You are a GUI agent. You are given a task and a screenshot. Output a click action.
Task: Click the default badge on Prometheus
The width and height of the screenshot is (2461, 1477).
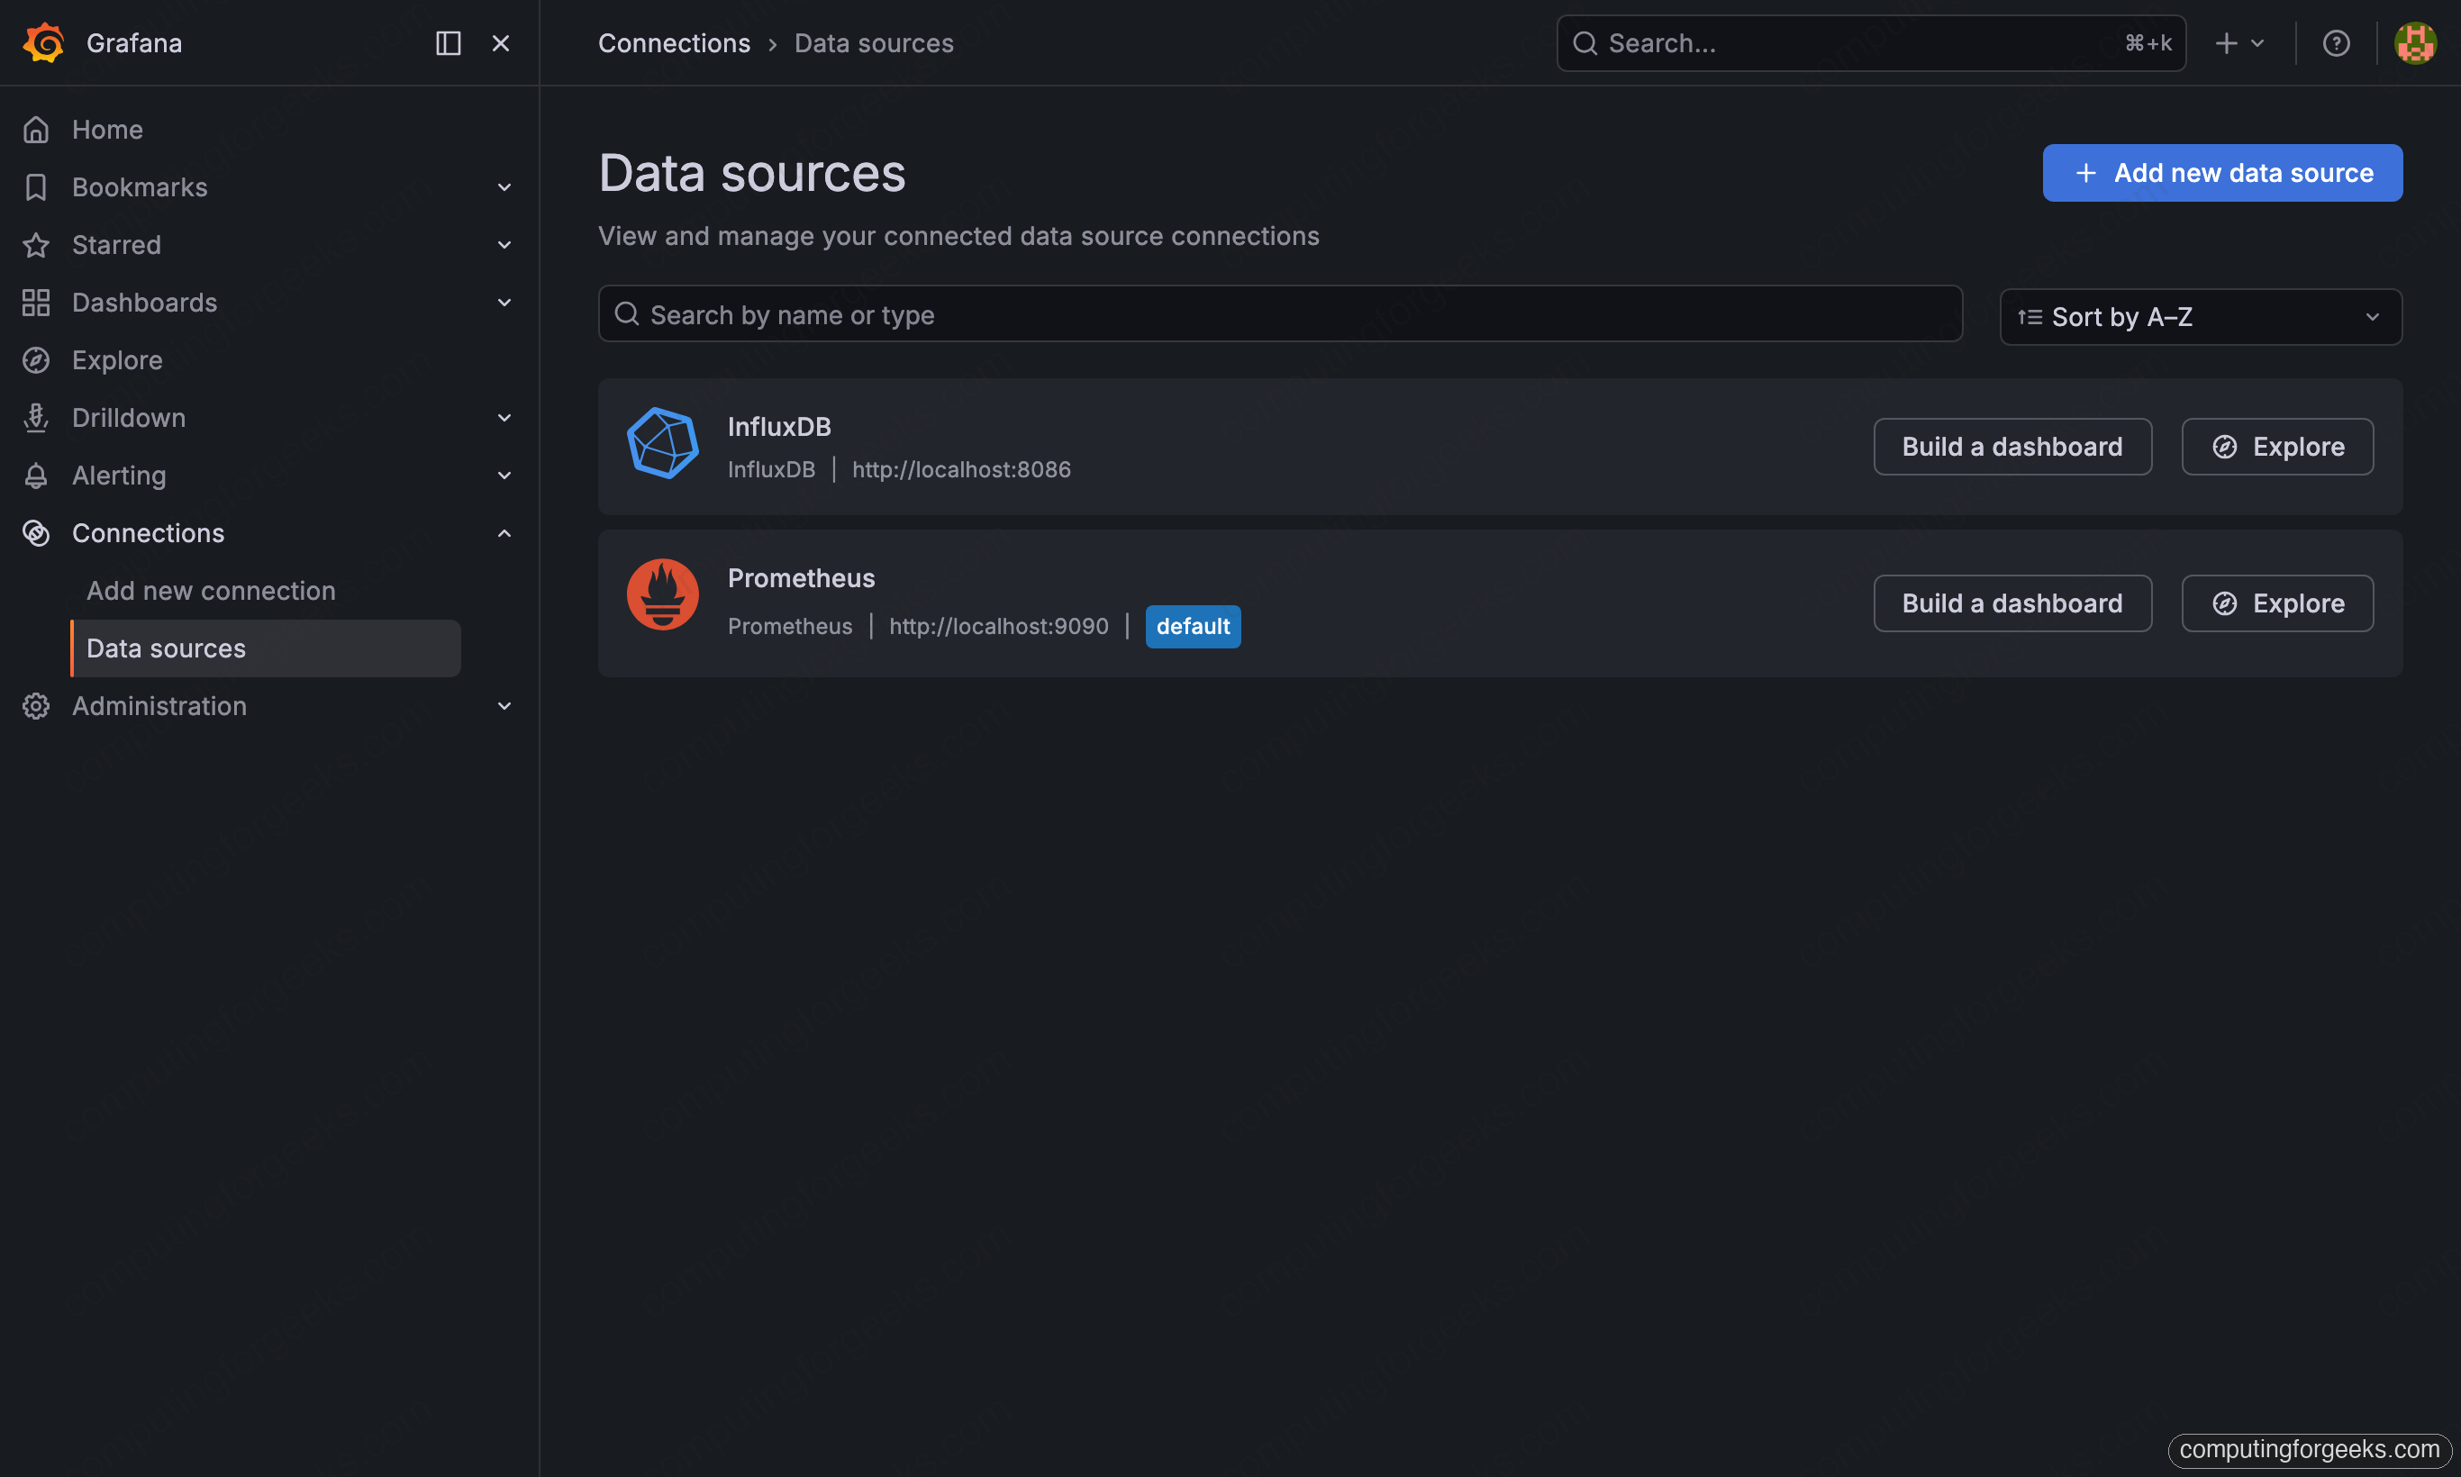tap(1193, 626)
